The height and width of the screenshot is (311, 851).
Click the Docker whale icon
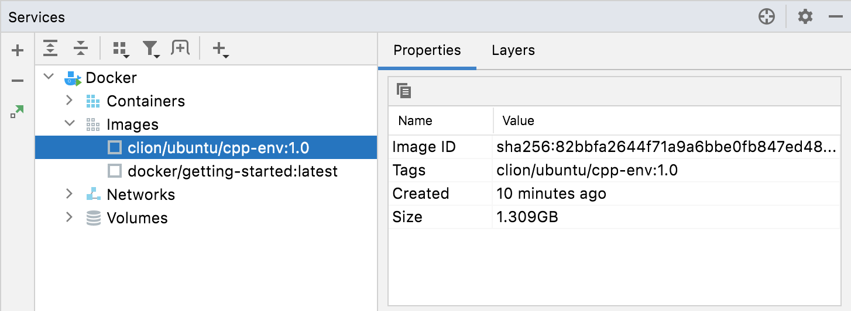pyautogui.click(x=73, y=78)
